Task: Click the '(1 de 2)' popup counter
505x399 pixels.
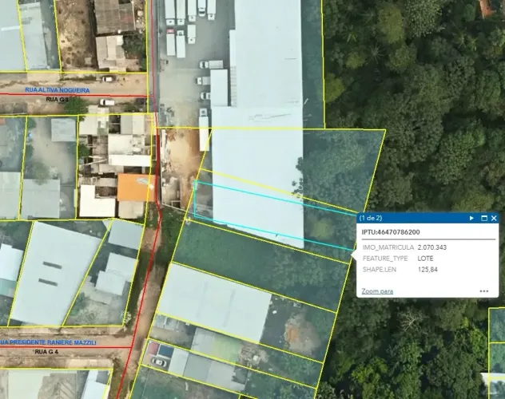Action: 371,218
